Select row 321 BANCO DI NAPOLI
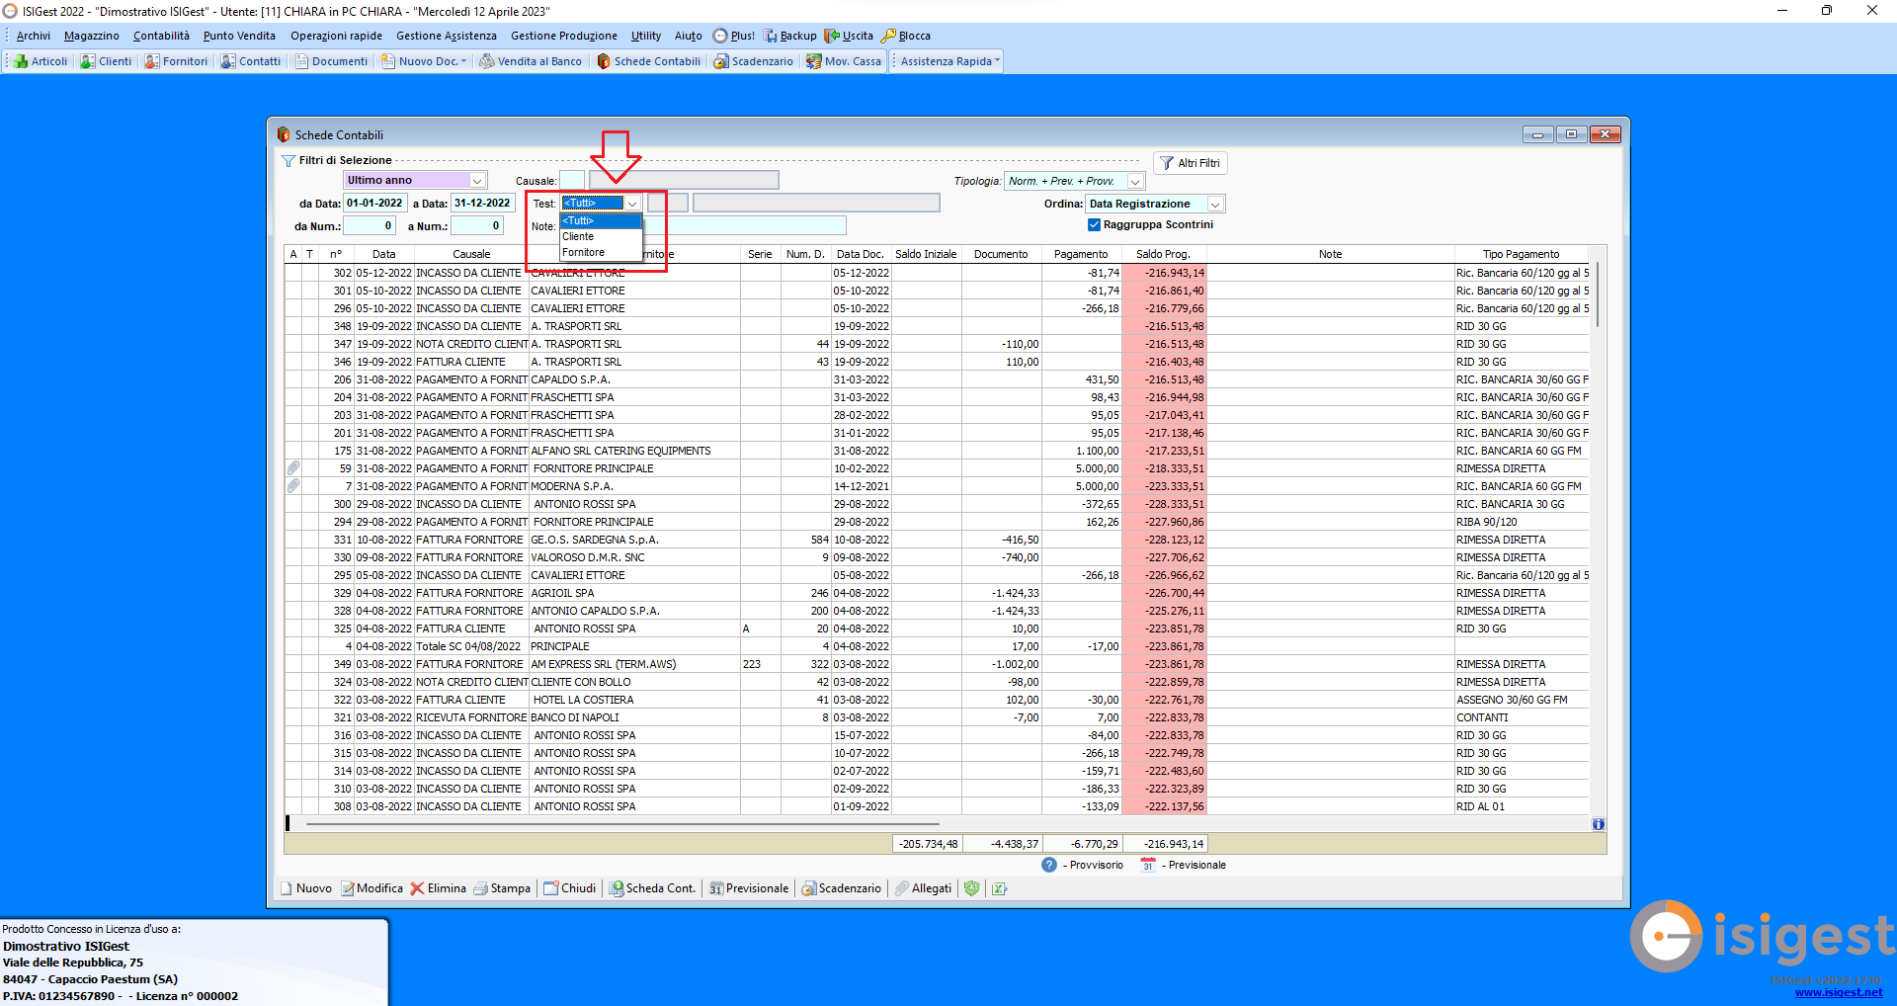Viewport: 1897px width, 1006px height. 937,717
